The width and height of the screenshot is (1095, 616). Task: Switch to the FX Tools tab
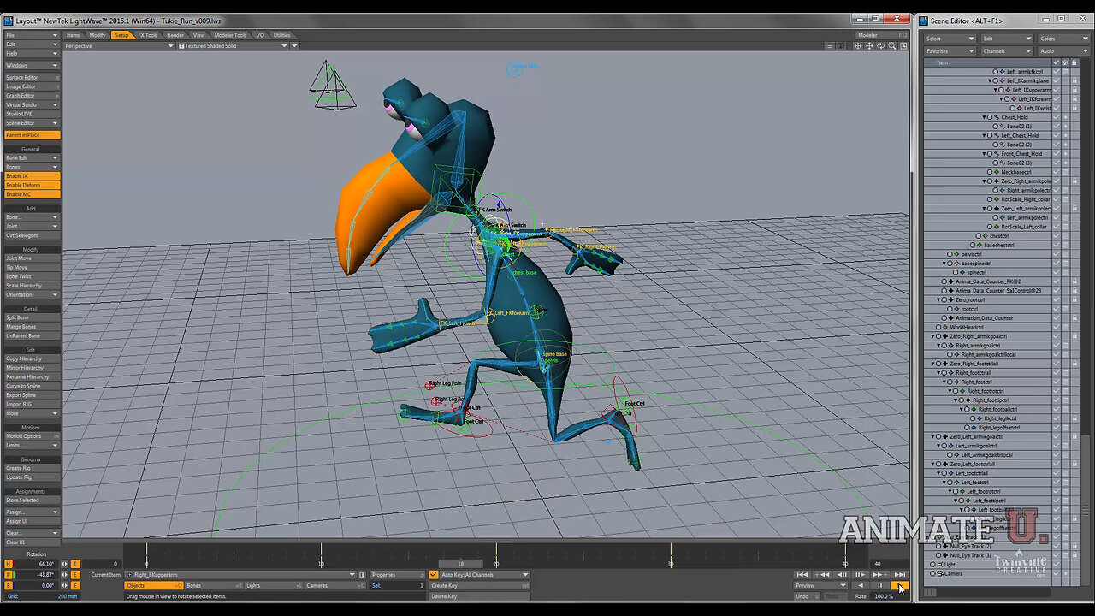[148, 35]
